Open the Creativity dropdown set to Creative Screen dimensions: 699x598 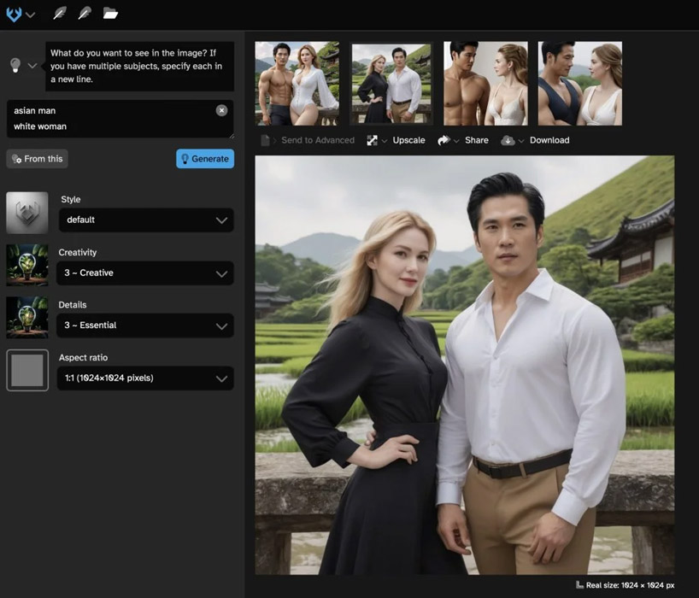coord(145,273)
